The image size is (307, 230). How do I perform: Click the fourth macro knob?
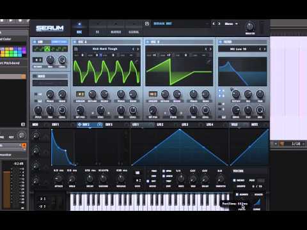[36, 181]
